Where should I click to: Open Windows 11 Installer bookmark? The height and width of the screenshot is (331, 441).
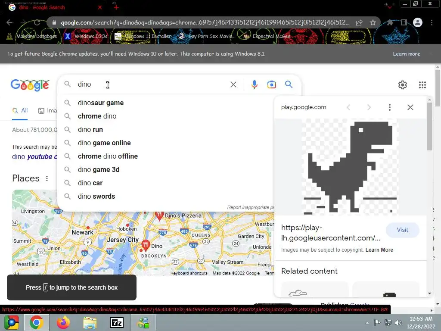143,36
